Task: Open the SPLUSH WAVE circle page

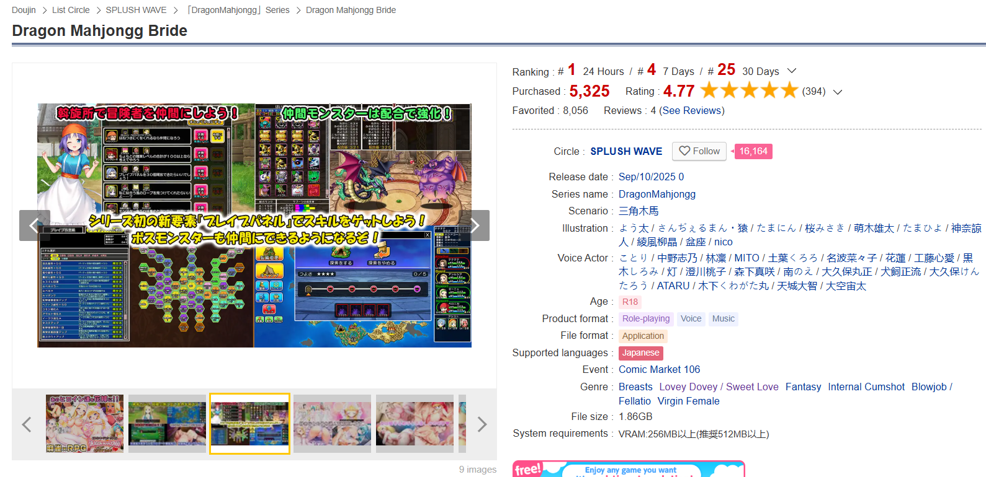Action: pyautogui.click(x=626, y=151)
